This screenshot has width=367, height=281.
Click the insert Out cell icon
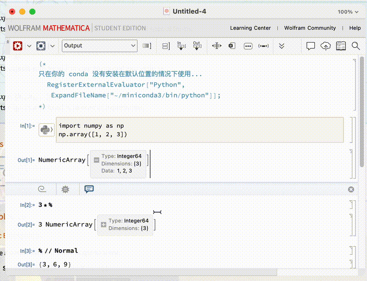coord(197,46)
